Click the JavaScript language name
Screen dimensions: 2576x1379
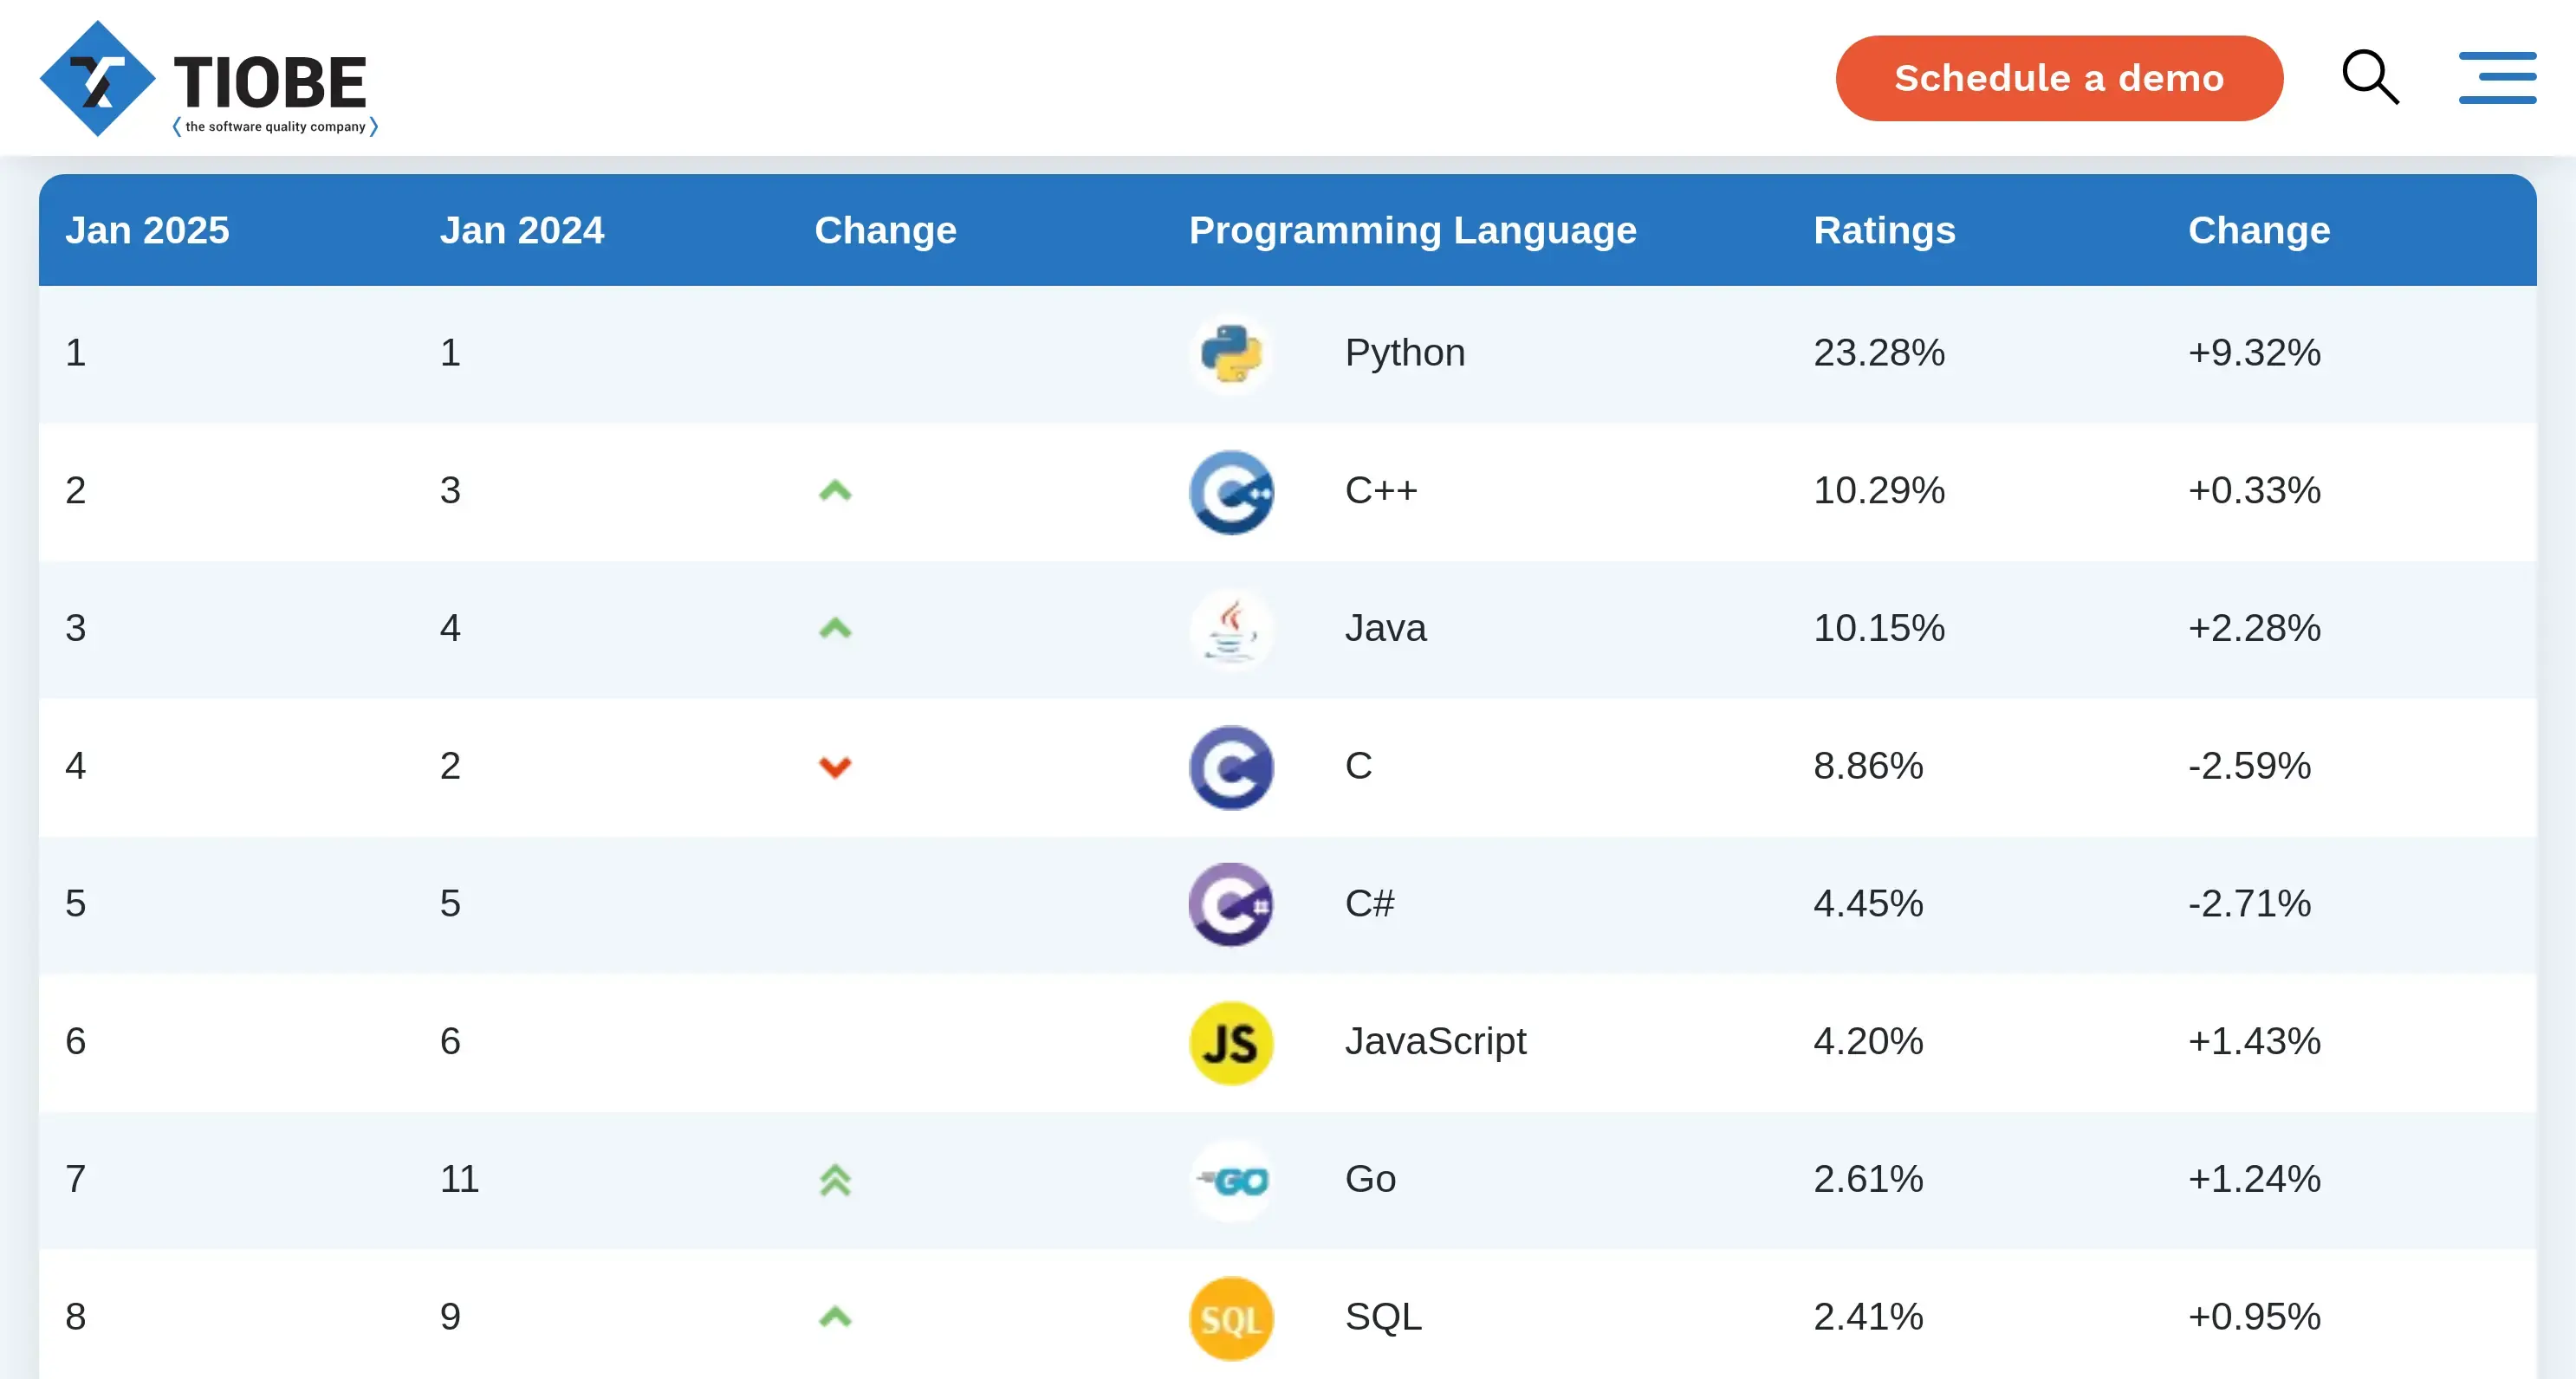[x=1435, y=1041]
